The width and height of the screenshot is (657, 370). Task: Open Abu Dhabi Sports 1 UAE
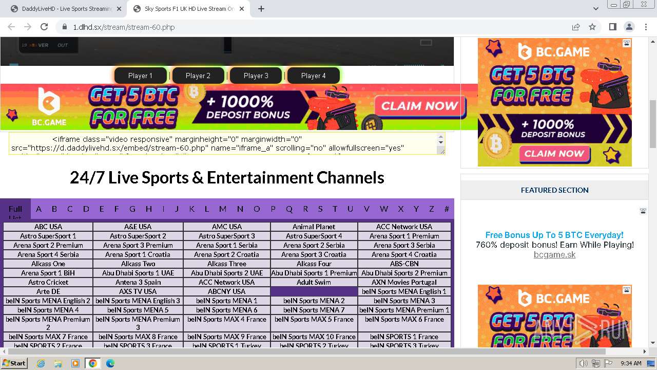point(138,273)
